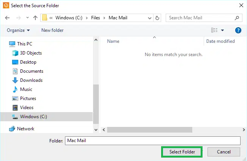Refresh the Mac Mail folder view

[x=157, y=18]
